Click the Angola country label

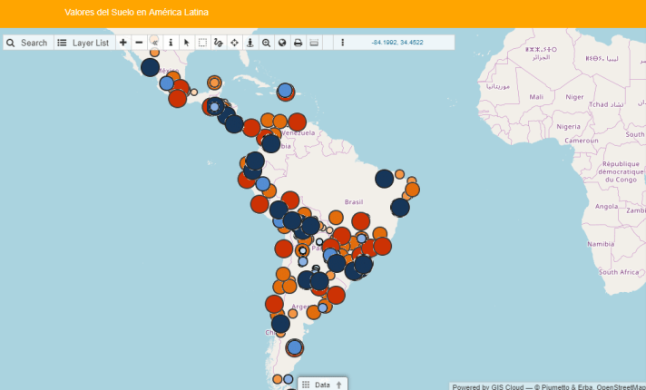[606, 206]
